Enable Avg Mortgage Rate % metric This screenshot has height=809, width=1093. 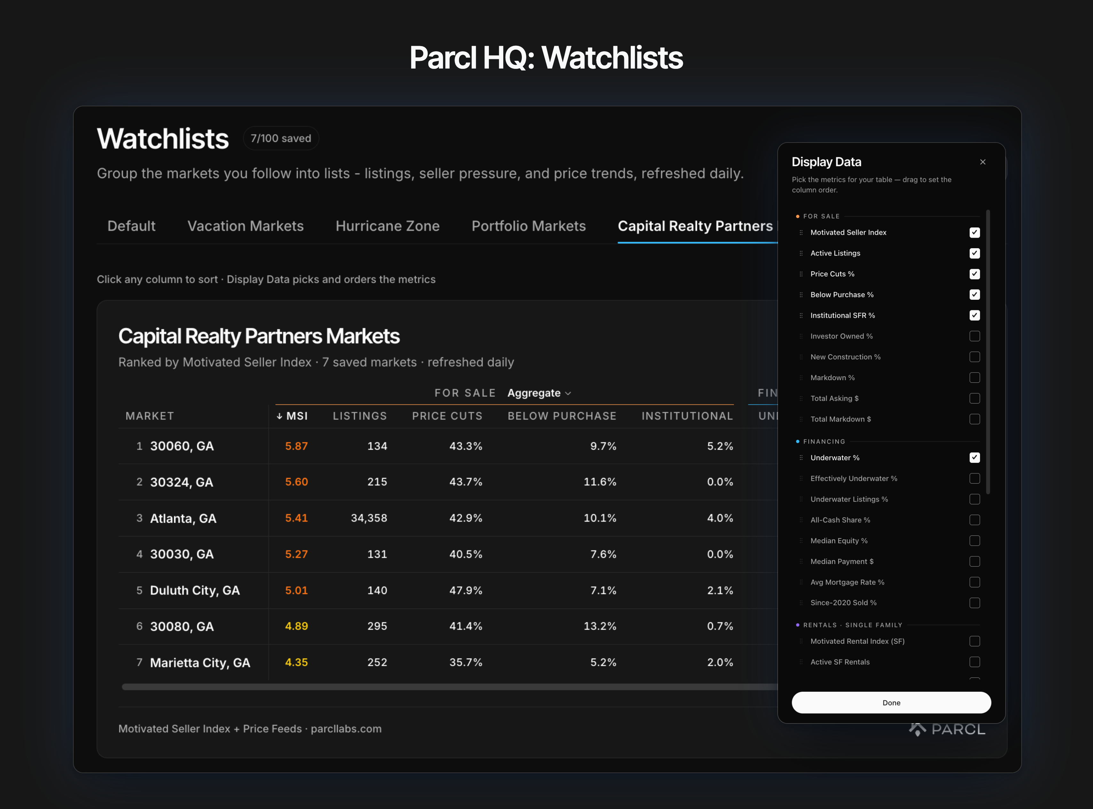pos(975,582)
